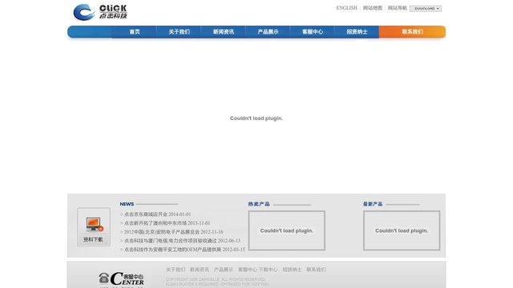Click the footer copyright text line
The image size is (513, 288).
coord(216,279)
